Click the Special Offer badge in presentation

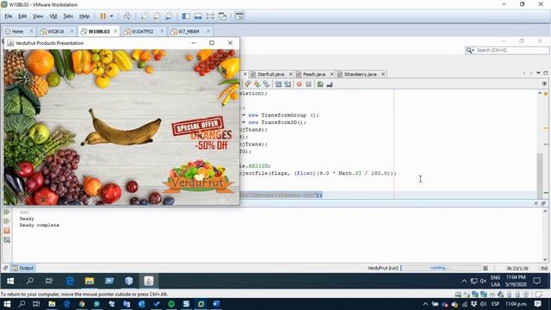pos(197,126)
